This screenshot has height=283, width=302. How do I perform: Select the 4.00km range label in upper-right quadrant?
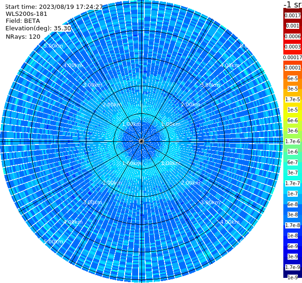pyautogui.click(x=230, y=65)
